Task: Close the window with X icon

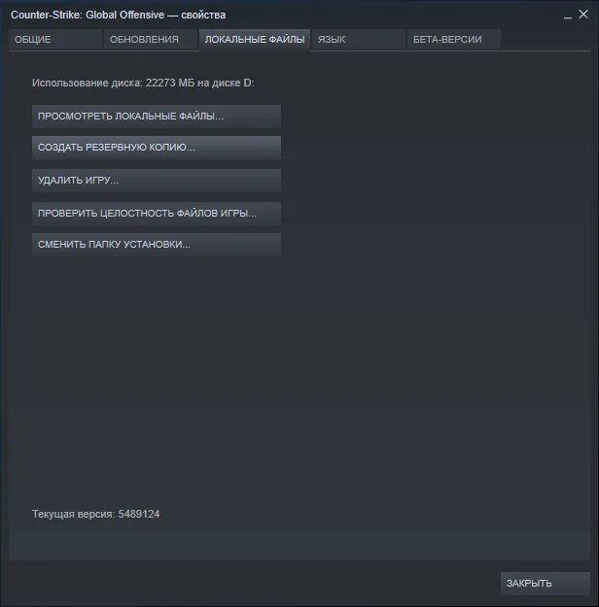Action: coord(583,15)
